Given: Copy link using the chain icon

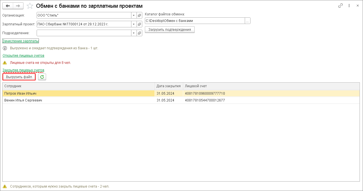Looking at the screenshot, I should tap(340, 6).
